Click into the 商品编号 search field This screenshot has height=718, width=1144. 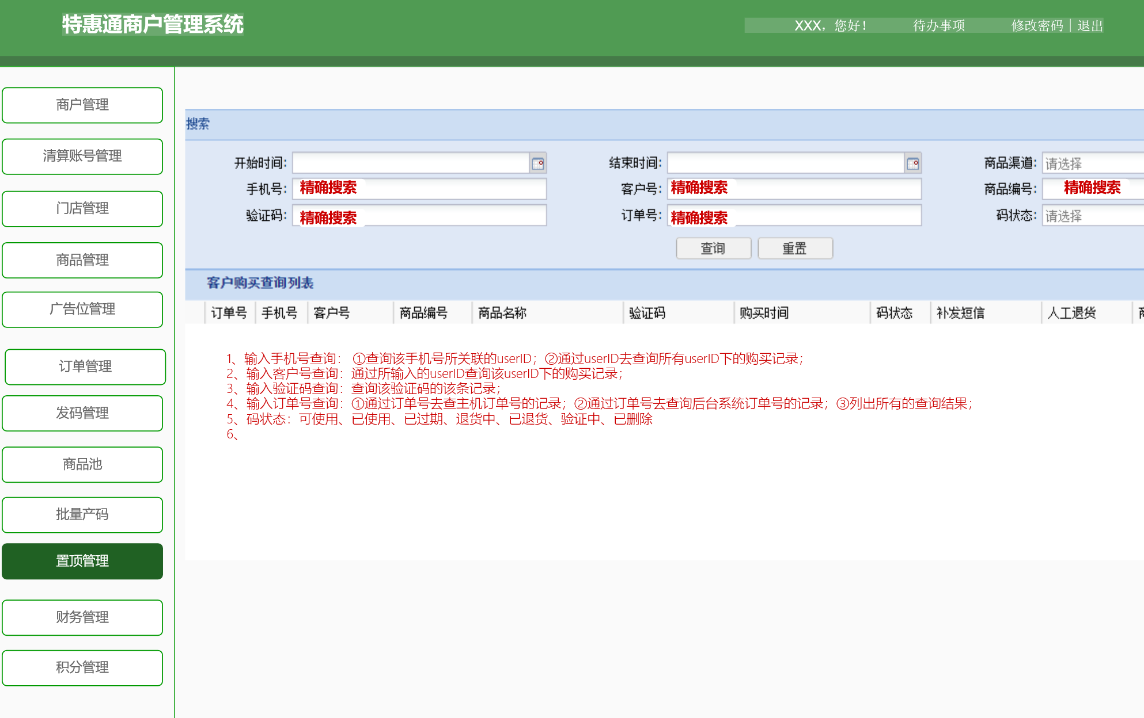coord(1093,189)
